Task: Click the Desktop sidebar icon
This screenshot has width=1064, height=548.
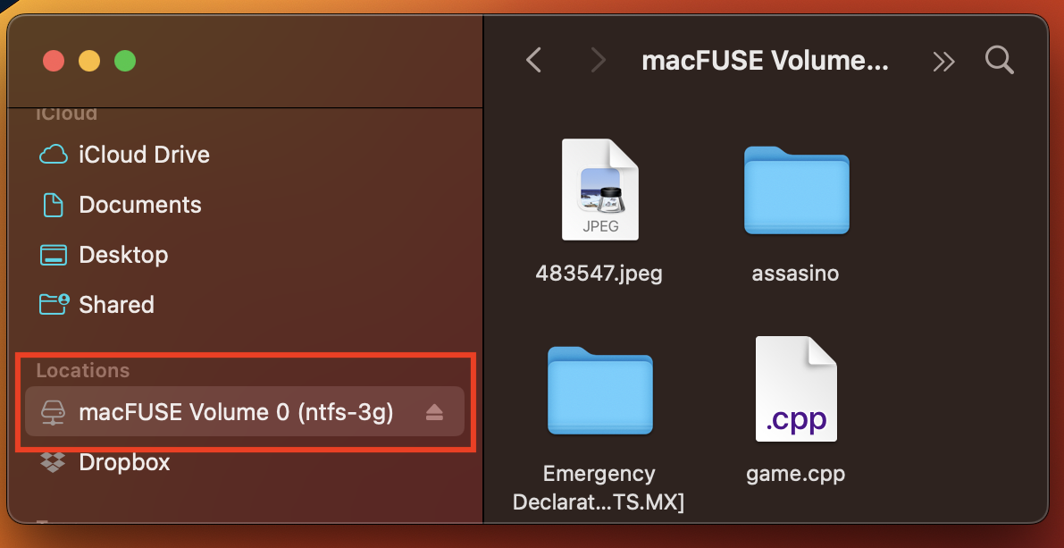Action: [53, 255]
